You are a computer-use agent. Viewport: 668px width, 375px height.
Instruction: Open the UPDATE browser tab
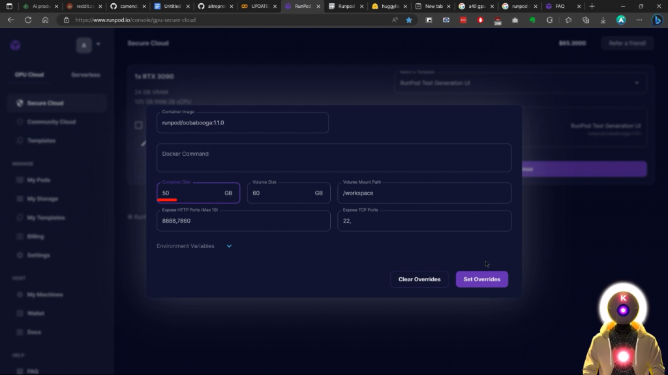pyautogui.click(x=258, y=7)
